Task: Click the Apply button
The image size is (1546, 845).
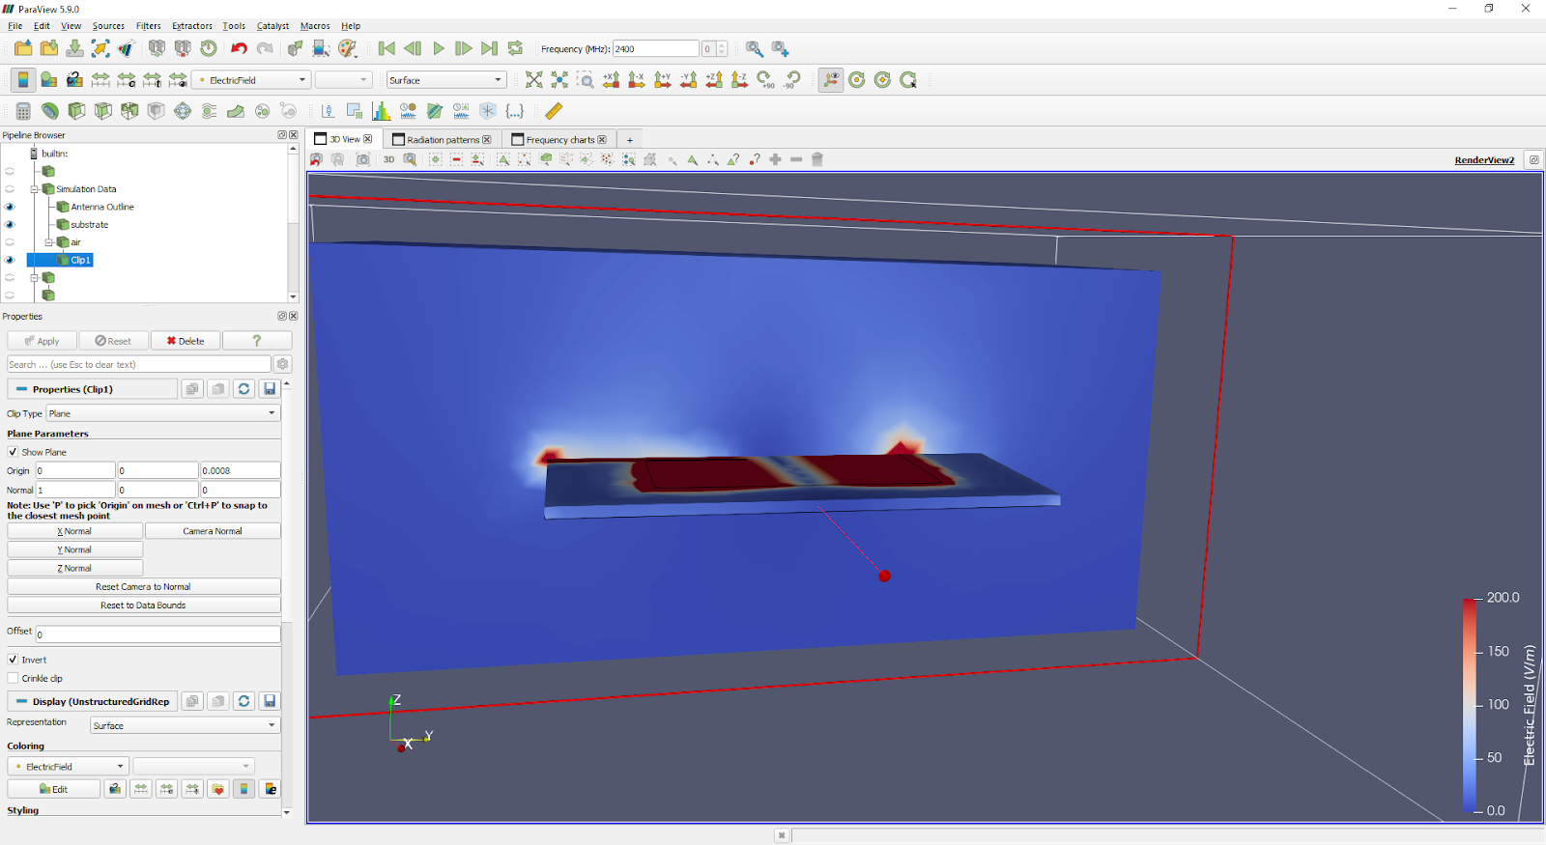Action: coord(42,341)
